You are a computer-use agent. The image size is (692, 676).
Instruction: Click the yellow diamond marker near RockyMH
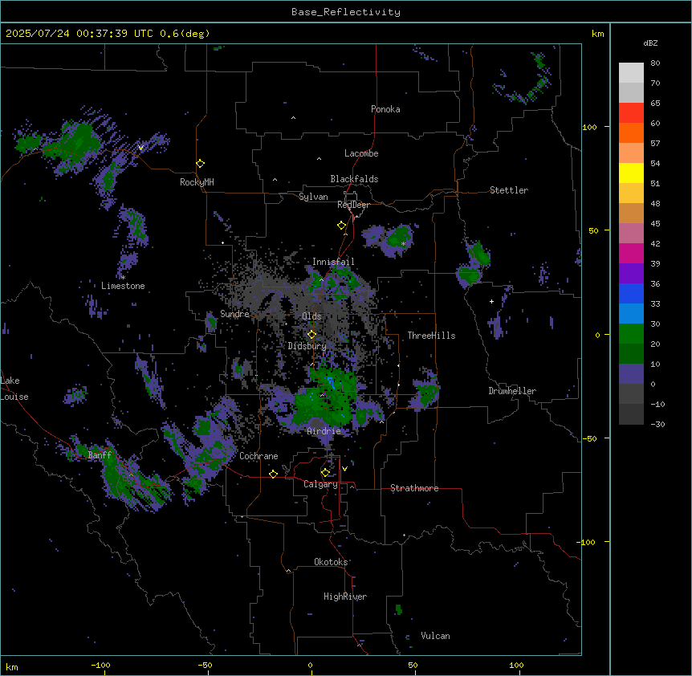(201, 164)
